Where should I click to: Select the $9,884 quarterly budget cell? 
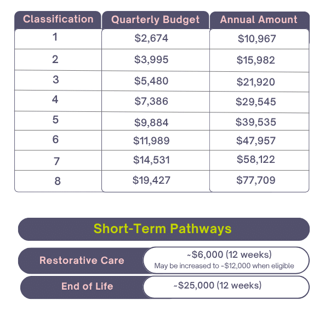pos(156,121)
